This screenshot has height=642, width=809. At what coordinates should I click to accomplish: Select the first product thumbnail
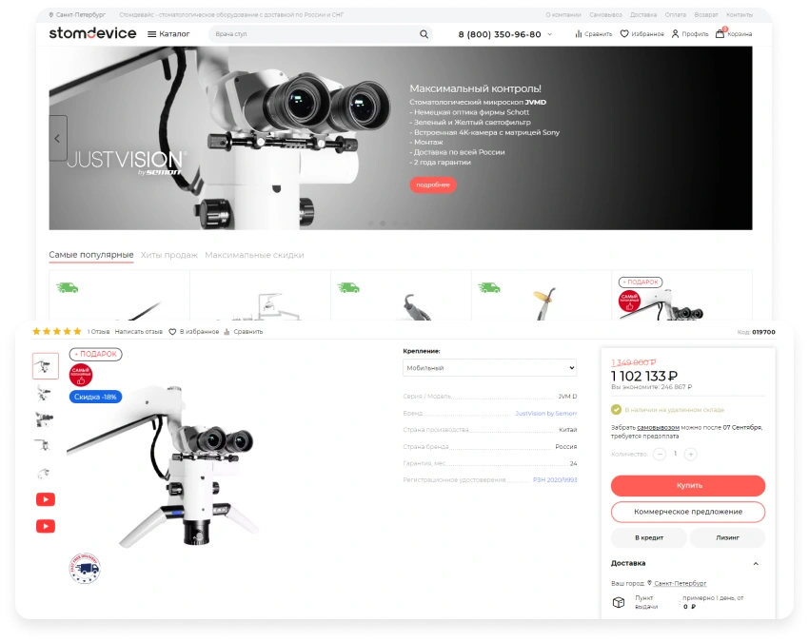tap(46, 366)
